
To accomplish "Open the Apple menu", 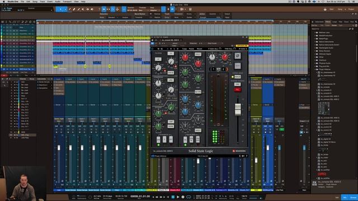I will (x=4, y=1).
